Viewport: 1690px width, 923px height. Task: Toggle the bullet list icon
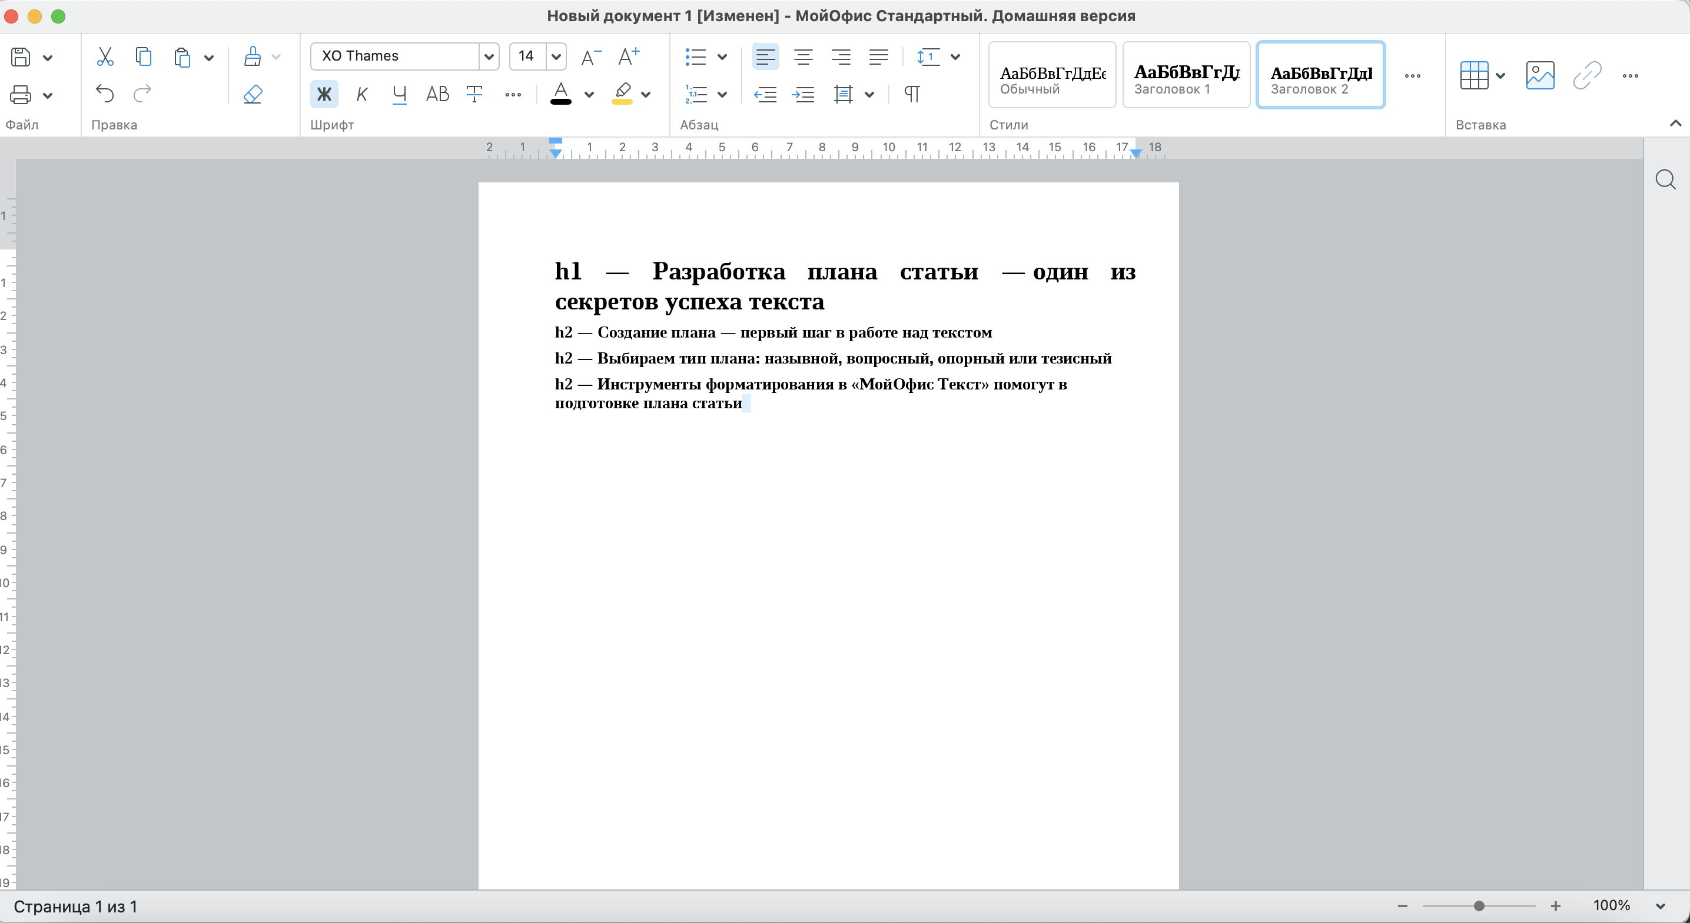(696, 56)
